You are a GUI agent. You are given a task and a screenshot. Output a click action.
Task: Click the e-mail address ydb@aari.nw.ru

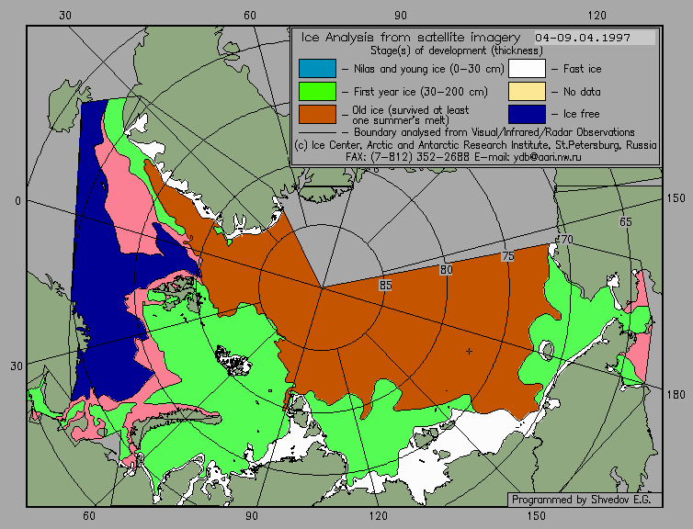547,157
